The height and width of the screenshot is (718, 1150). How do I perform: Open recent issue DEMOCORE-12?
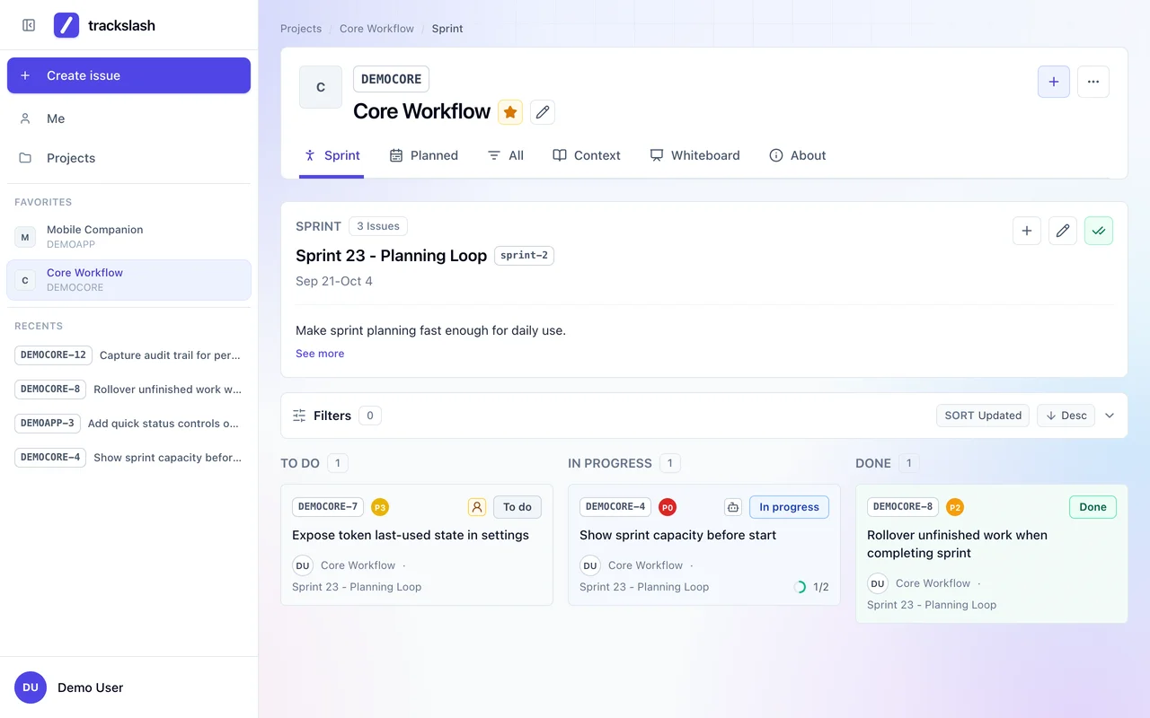tap(128, 355)
